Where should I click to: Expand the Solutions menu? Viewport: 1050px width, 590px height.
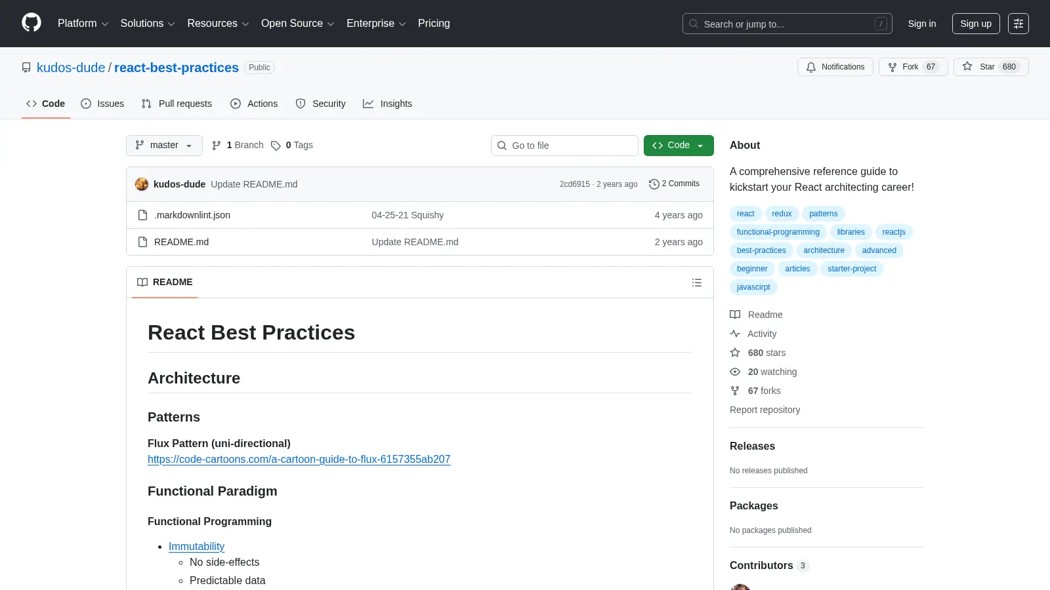tap(148, 24)
